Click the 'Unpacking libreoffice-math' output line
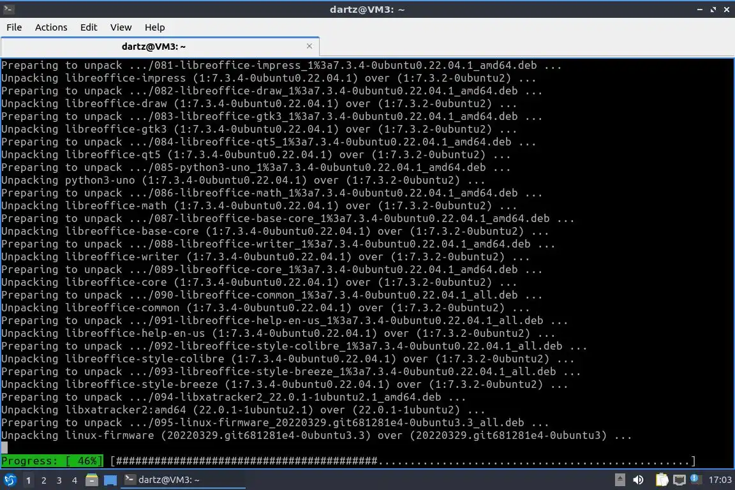Viewport: 735px width, 490px height. coord(259,206)
